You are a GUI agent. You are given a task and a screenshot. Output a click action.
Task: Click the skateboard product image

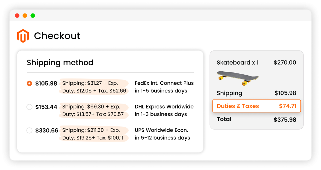pos(238,78)
